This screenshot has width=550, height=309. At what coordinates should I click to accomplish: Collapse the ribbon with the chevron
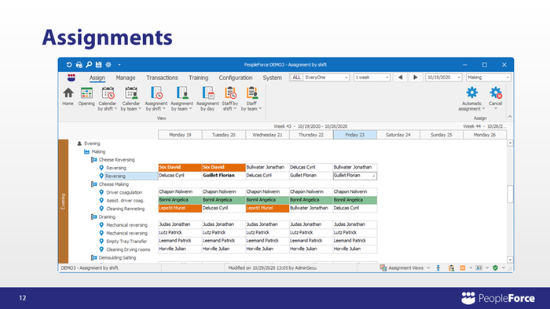[x=510, y=117]
